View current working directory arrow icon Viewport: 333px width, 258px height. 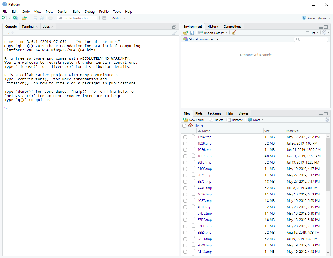point(12,33)
